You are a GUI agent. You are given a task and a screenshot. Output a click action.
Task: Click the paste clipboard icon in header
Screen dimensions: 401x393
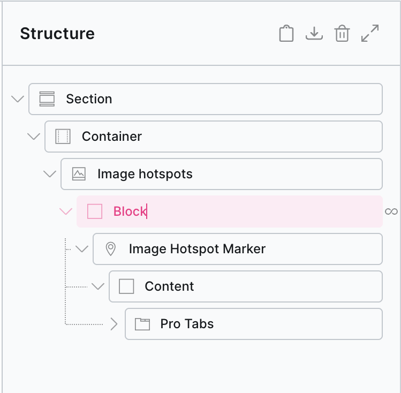coord(286,34)
